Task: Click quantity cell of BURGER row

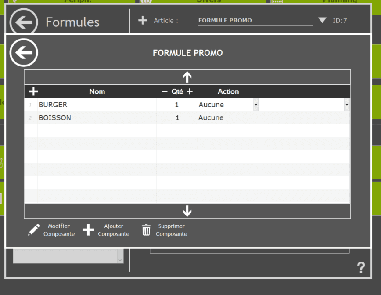Action: click(x=177, y=105)
